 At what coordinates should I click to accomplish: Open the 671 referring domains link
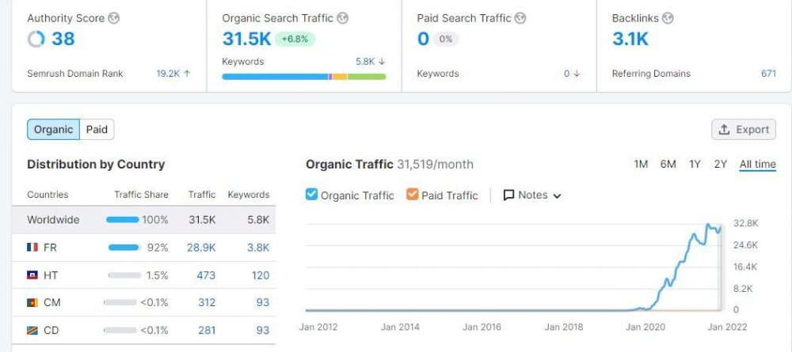coord(768,74)
